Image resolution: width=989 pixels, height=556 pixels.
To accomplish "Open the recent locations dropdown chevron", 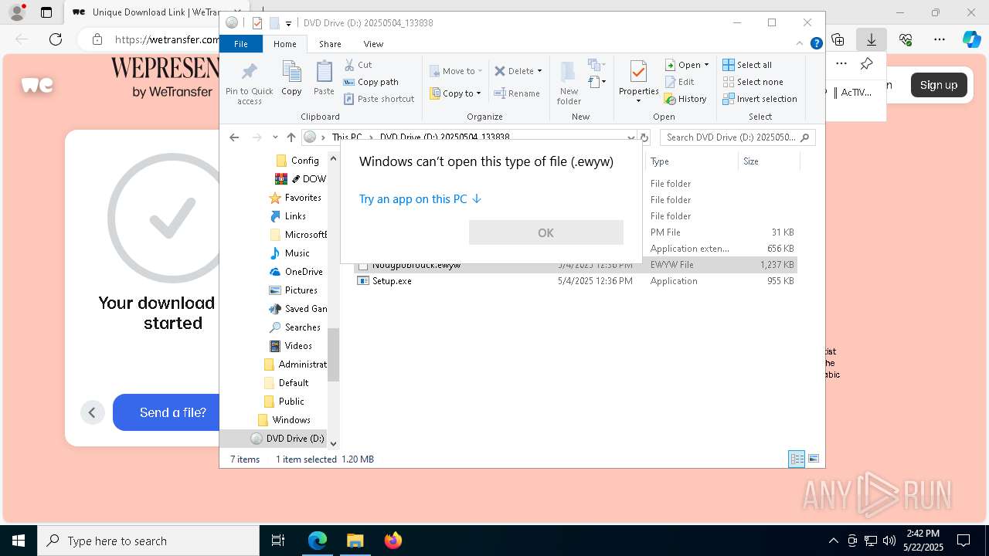I will (274, 137).
